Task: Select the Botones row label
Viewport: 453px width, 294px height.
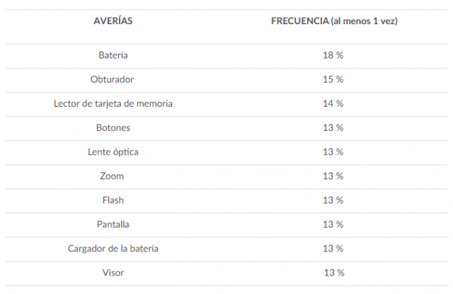Action: click(113, 128)
